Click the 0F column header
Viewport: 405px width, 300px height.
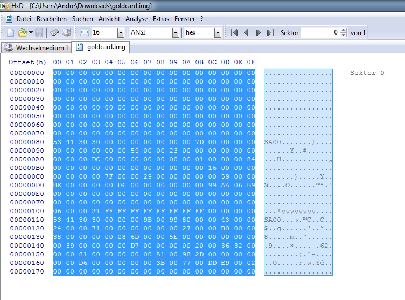pos(251,62)
